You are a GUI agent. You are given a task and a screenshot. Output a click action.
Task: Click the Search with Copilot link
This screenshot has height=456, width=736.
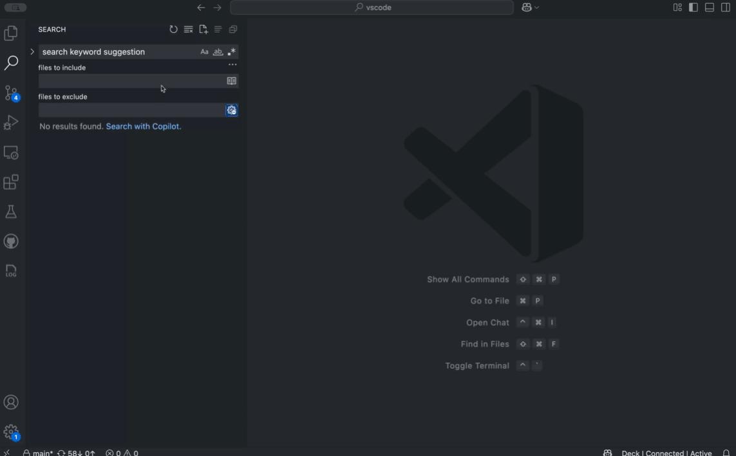coord(142,126)
